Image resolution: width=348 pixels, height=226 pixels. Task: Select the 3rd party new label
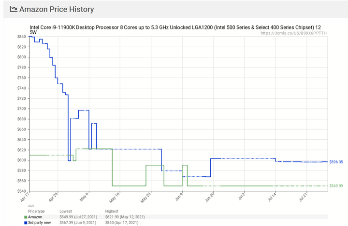pyautogui.click(x=40, y=223)
